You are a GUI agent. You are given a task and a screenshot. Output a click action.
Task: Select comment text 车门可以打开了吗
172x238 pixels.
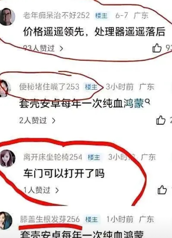click(64, 173)
